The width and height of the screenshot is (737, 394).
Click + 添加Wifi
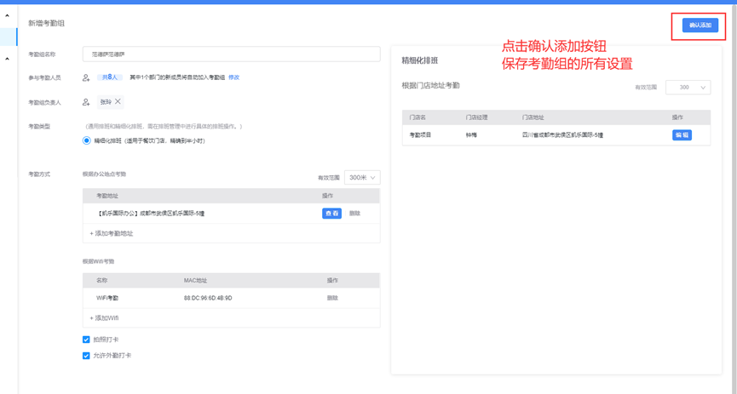tap(104, 317)
